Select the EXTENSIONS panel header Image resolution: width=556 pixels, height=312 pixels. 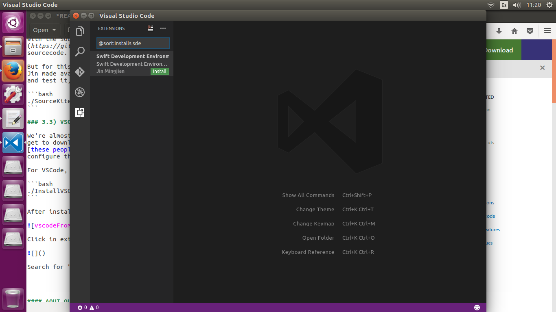click(x=112, y=28)
